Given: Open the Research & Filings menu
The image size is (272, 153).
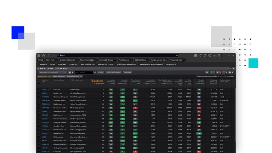Looking at the screenshot, I should point(106,64).
